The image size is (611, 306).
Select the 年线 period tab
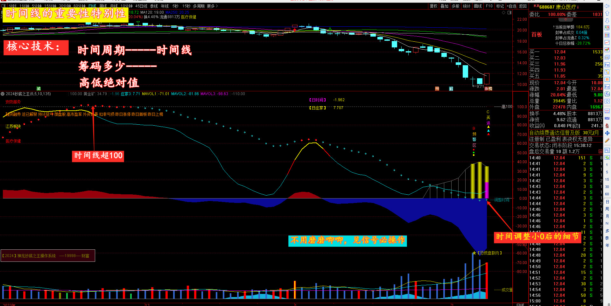(x=165, y=6)
